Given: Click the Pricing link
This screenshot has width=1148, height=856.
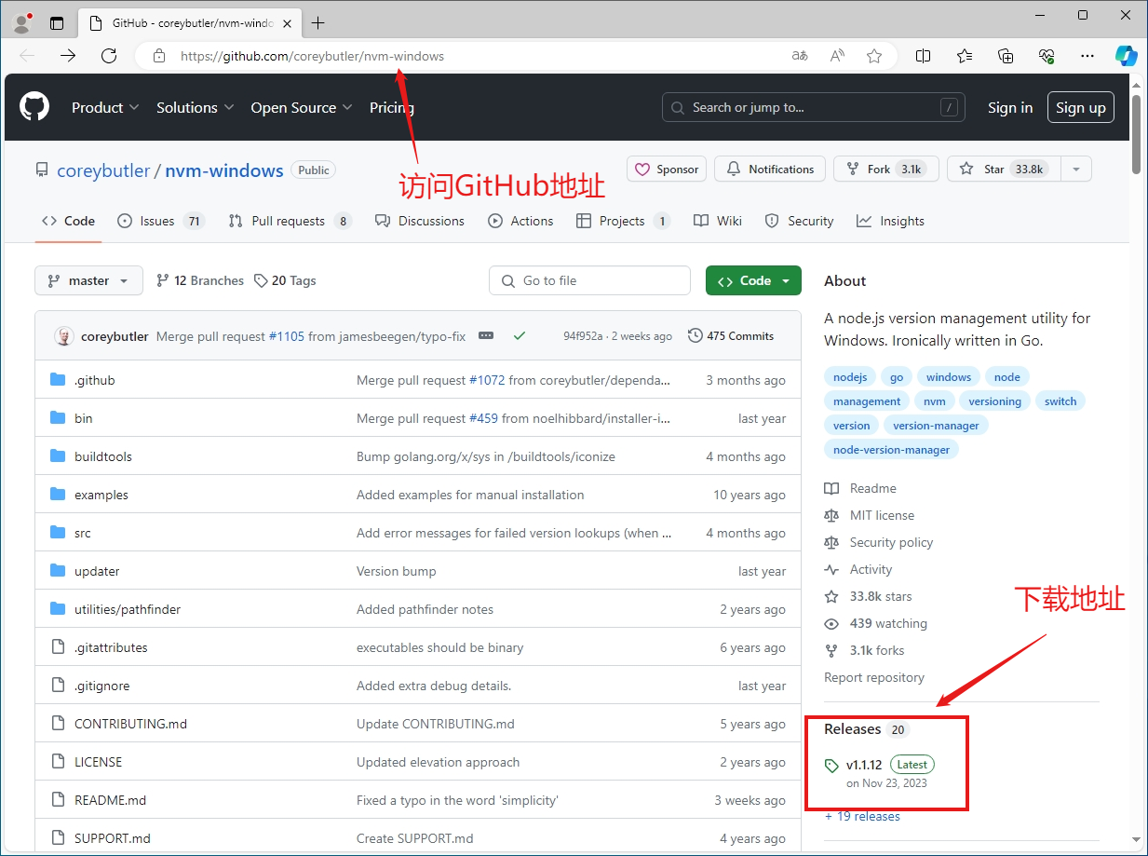Looking at the screenshot, I should pos(392,107).
